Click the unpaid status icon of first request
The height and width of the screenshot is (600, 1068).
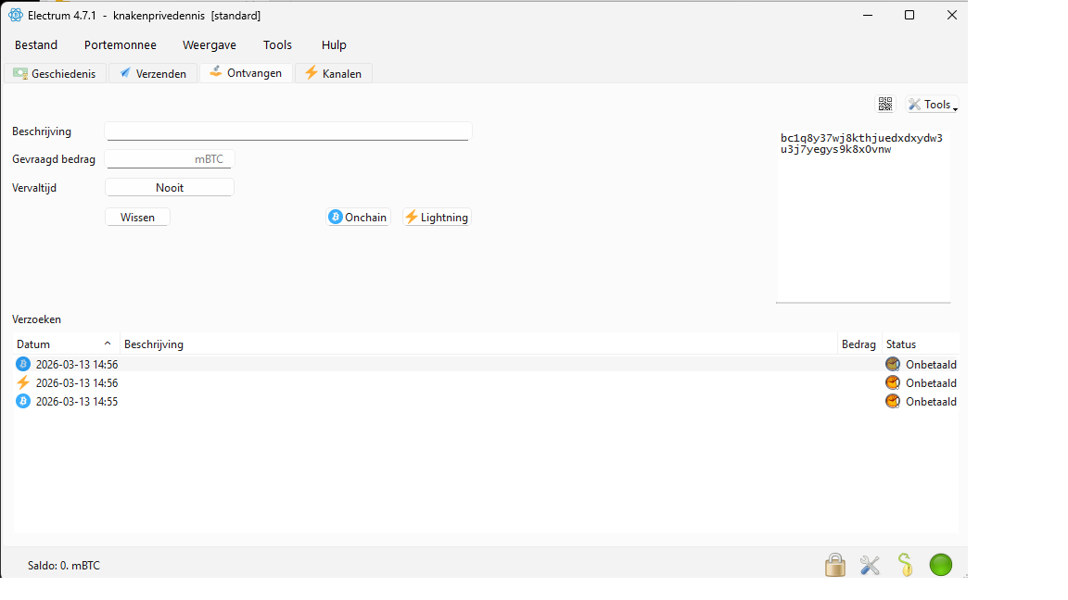(x=893, y=364)
